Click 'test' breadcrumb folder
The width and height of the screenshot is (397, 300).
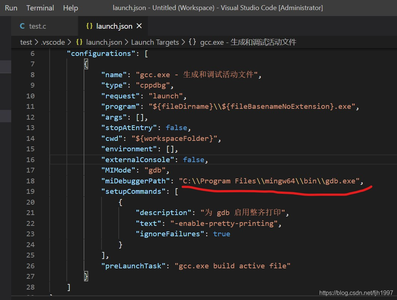(x=26, y=42)
